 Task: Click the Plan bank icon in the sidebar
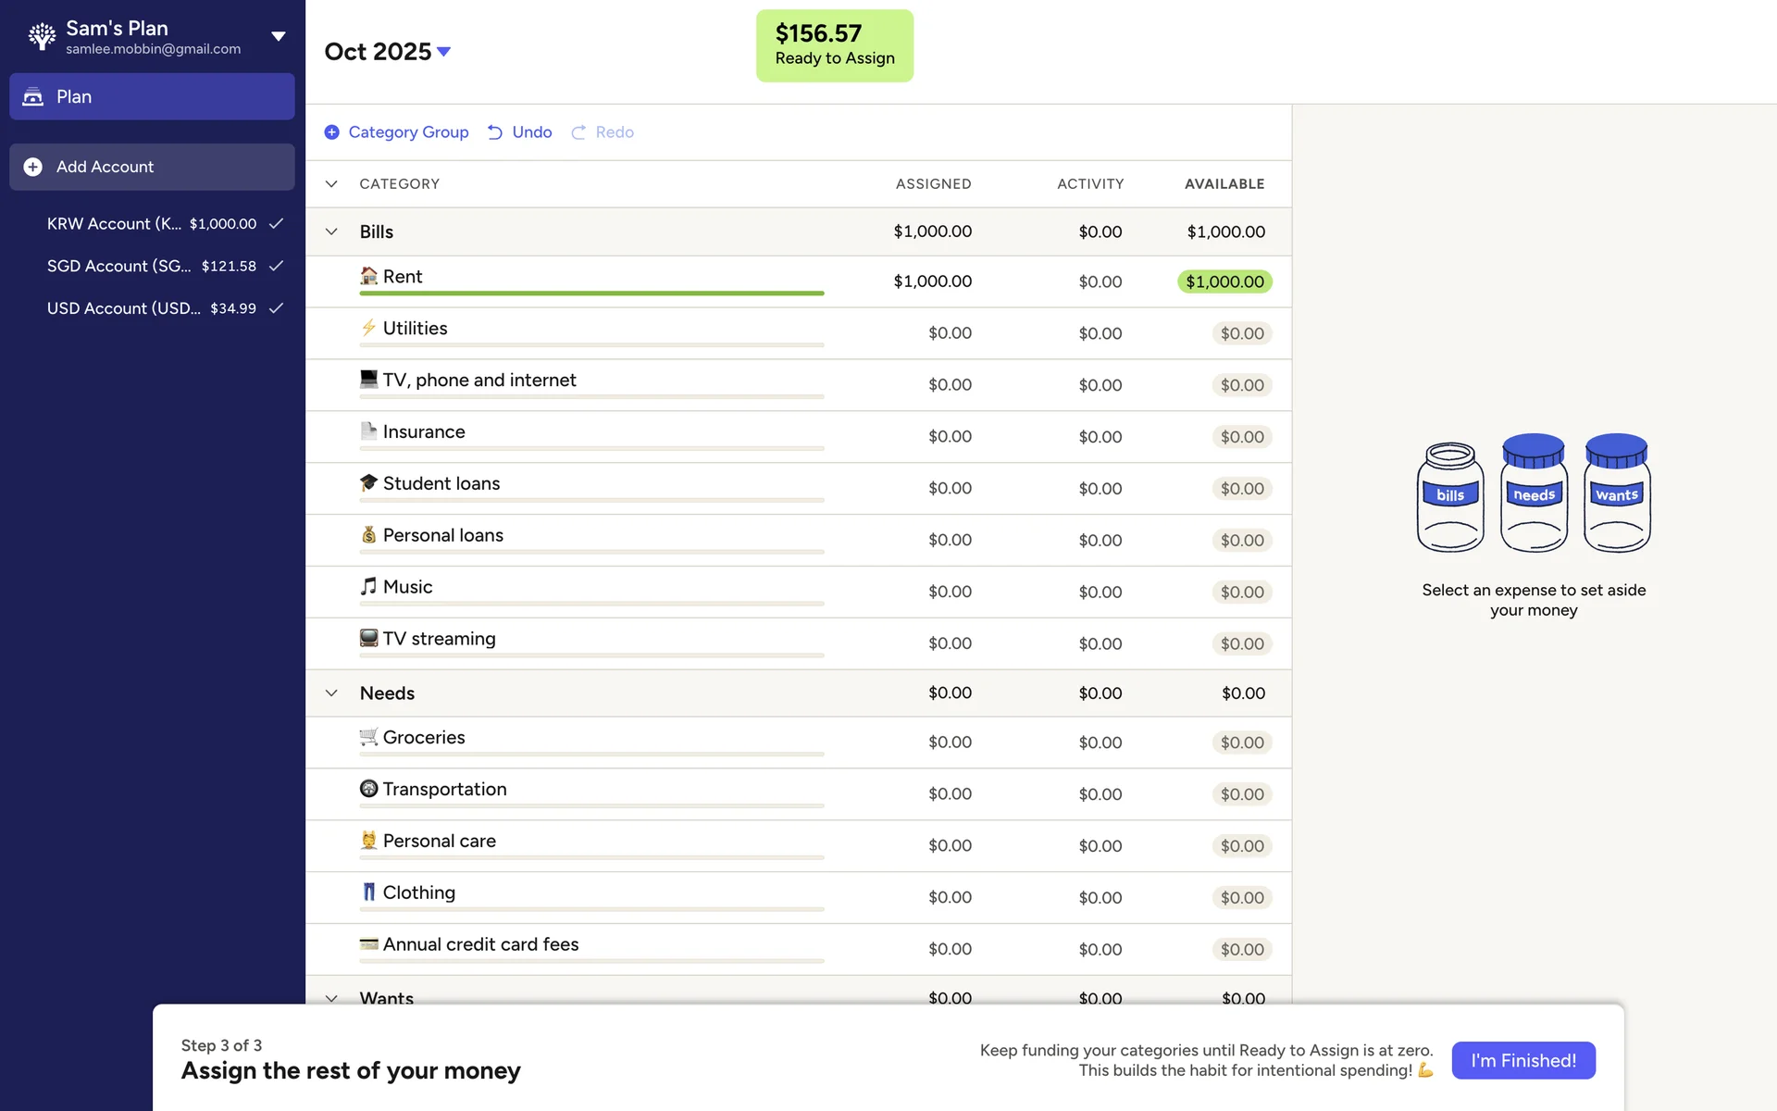coord(33,96)
